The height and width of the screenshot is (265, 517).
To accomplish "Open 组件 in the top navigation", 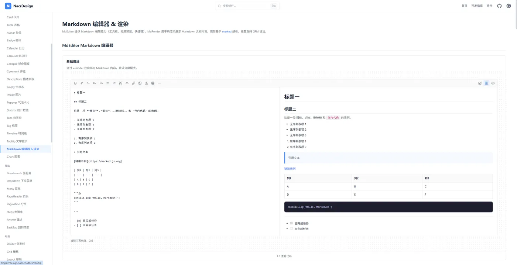I will click(x=489, y=6).
